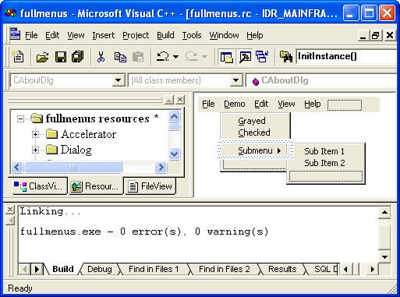Close the workspace pane with X

(x=180, y=100)
